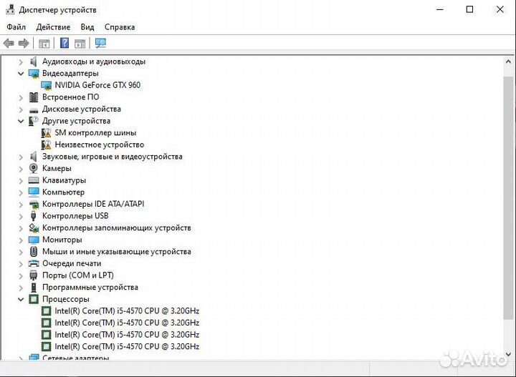This screenshot has height=377, width=516.
Task: Collapse the Видеоадаптеры category
Action: pyautogui.click(x=21, y=73)
